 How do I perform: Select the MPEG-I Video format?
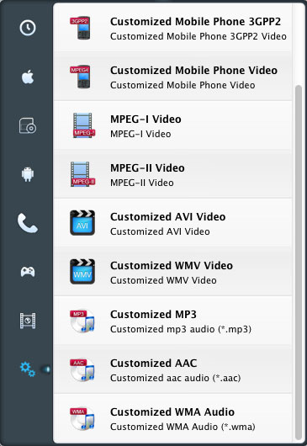(x=172, y=125)
